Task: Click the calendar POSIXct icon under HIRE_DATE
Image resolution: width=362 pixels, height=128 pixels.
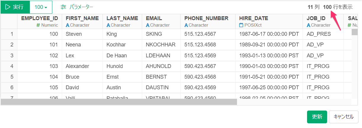Action: (x=241, y=25)
